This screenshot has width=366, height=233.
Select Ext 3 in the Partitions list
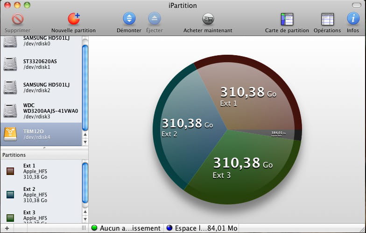click(41, 215)
